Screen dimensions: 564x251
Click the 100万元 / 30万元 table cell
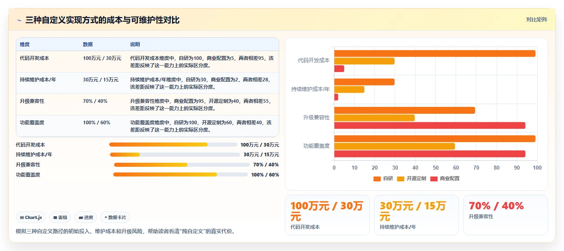tap(102, 58)
